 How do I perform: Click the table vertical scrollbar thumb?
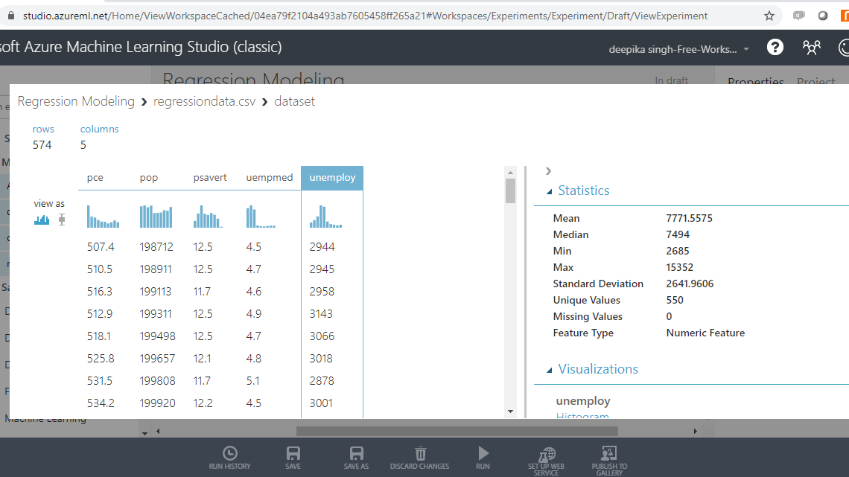[511, 191]
